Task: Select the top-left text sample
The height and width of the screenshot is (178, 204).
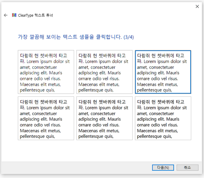Action: point(46,72)
